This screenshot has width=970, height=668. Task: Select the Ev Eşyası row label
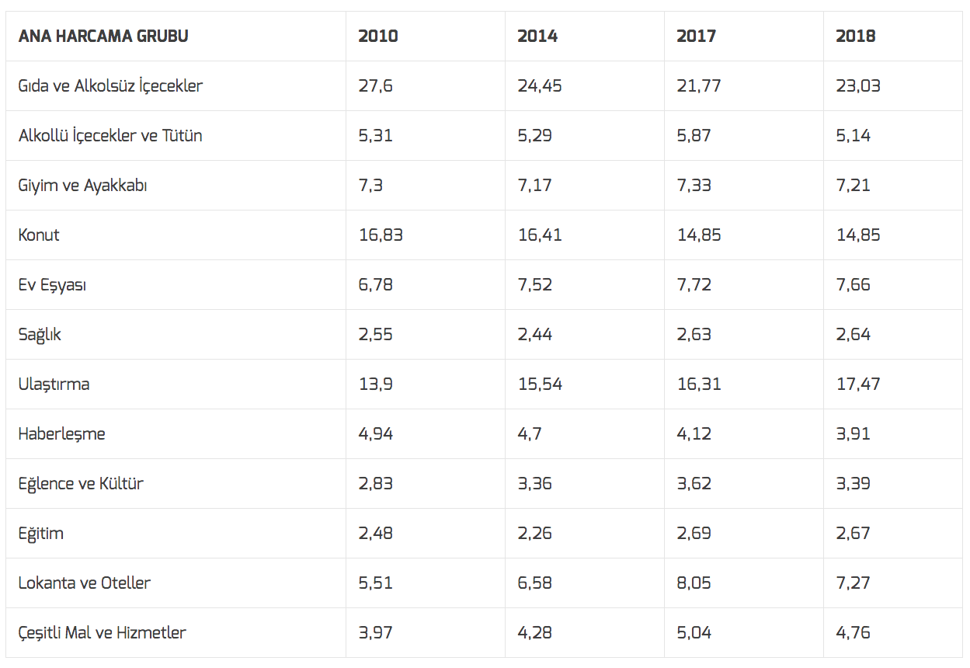tap(52, 285)
